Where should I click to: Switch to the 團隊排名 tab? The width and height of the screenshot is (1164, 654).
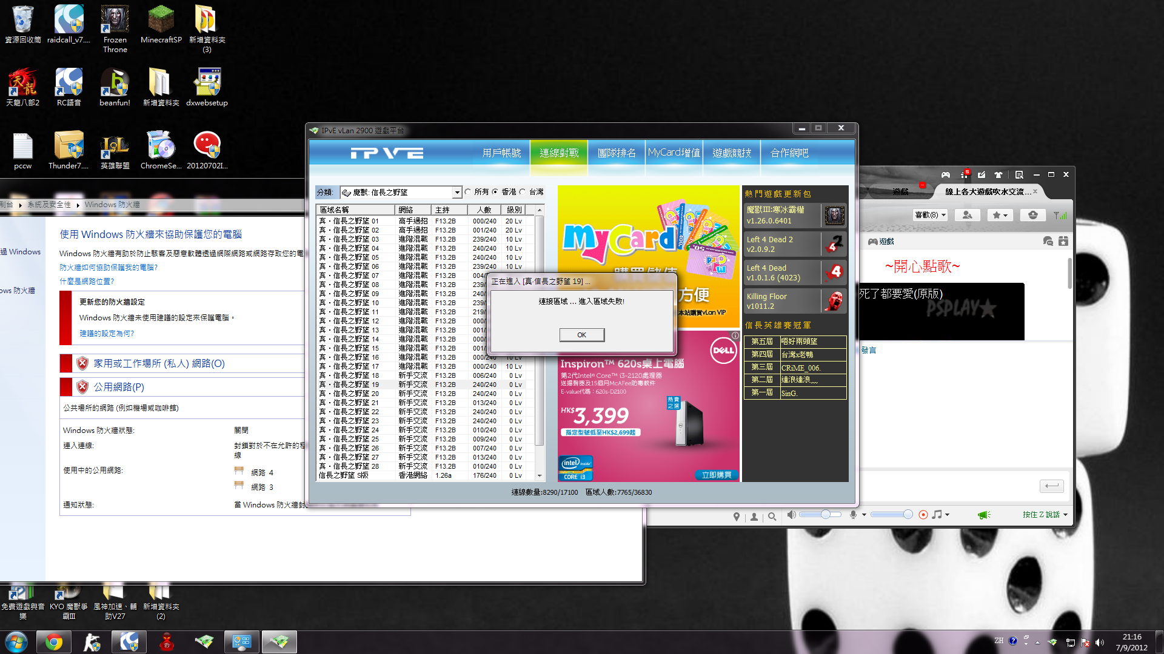(x=617, y=153)
